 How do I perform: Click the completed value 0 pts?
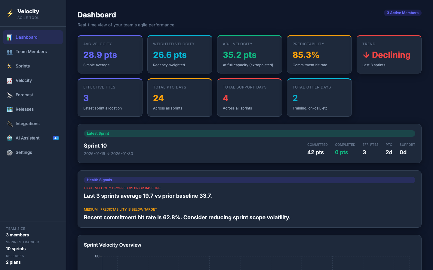tap(342, 152)
